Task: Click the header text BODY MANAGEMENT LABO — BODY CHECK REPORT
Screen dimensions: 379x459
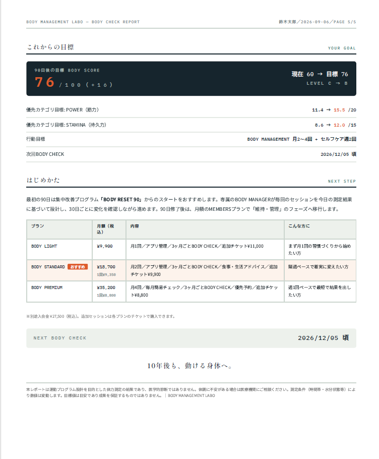Action: [x=83, y=22]
